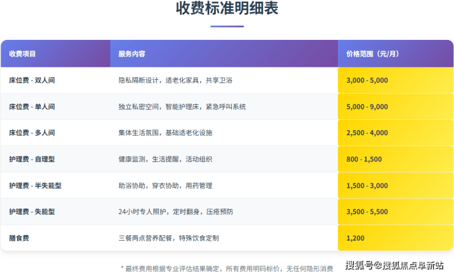Select the 护理费 - 半失能型 row label
This screenshot has width=454, height=275.
click(x=36, y=186)
